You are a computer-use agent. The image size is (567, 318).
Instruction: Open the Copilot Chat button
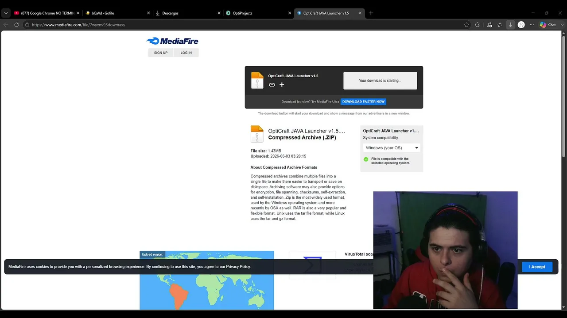pyautogui.click(x=548, y=25)
